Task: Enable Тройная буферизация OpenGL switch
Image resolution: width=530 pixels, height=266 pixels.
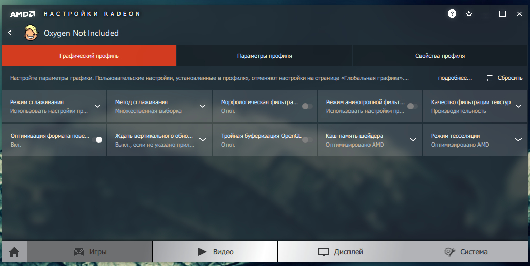Action: [x=307, y=140]
